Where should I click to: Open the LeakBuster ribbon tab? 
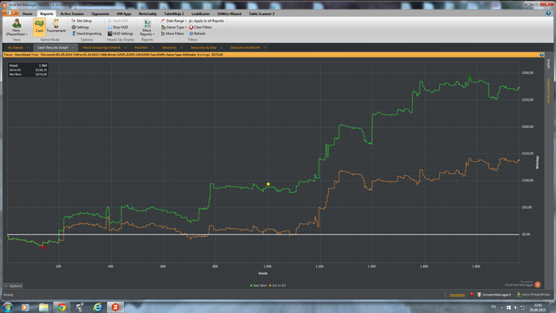201,14
